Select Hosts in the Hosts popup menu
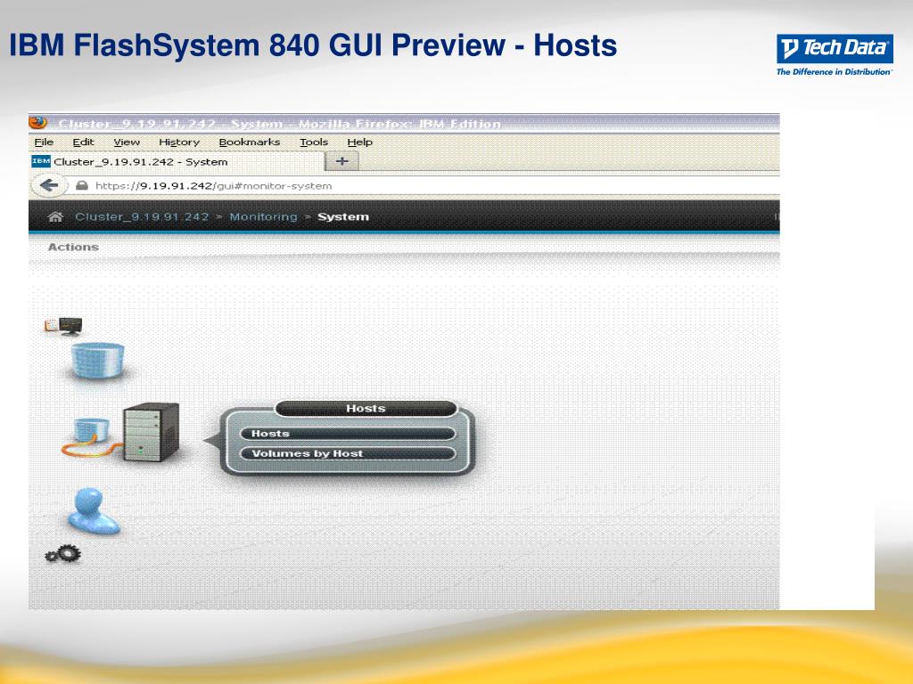Viewport: 913px width, 684px height. [x=348, y=434]
